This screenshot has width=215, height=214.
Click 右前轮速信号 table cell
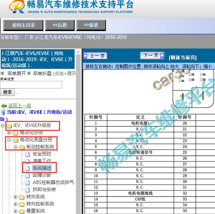140,152
